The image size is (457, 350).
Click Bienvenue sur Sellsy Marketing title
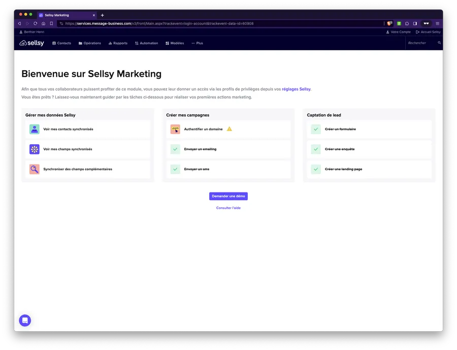pyautogui.click(x=91, y=74)
